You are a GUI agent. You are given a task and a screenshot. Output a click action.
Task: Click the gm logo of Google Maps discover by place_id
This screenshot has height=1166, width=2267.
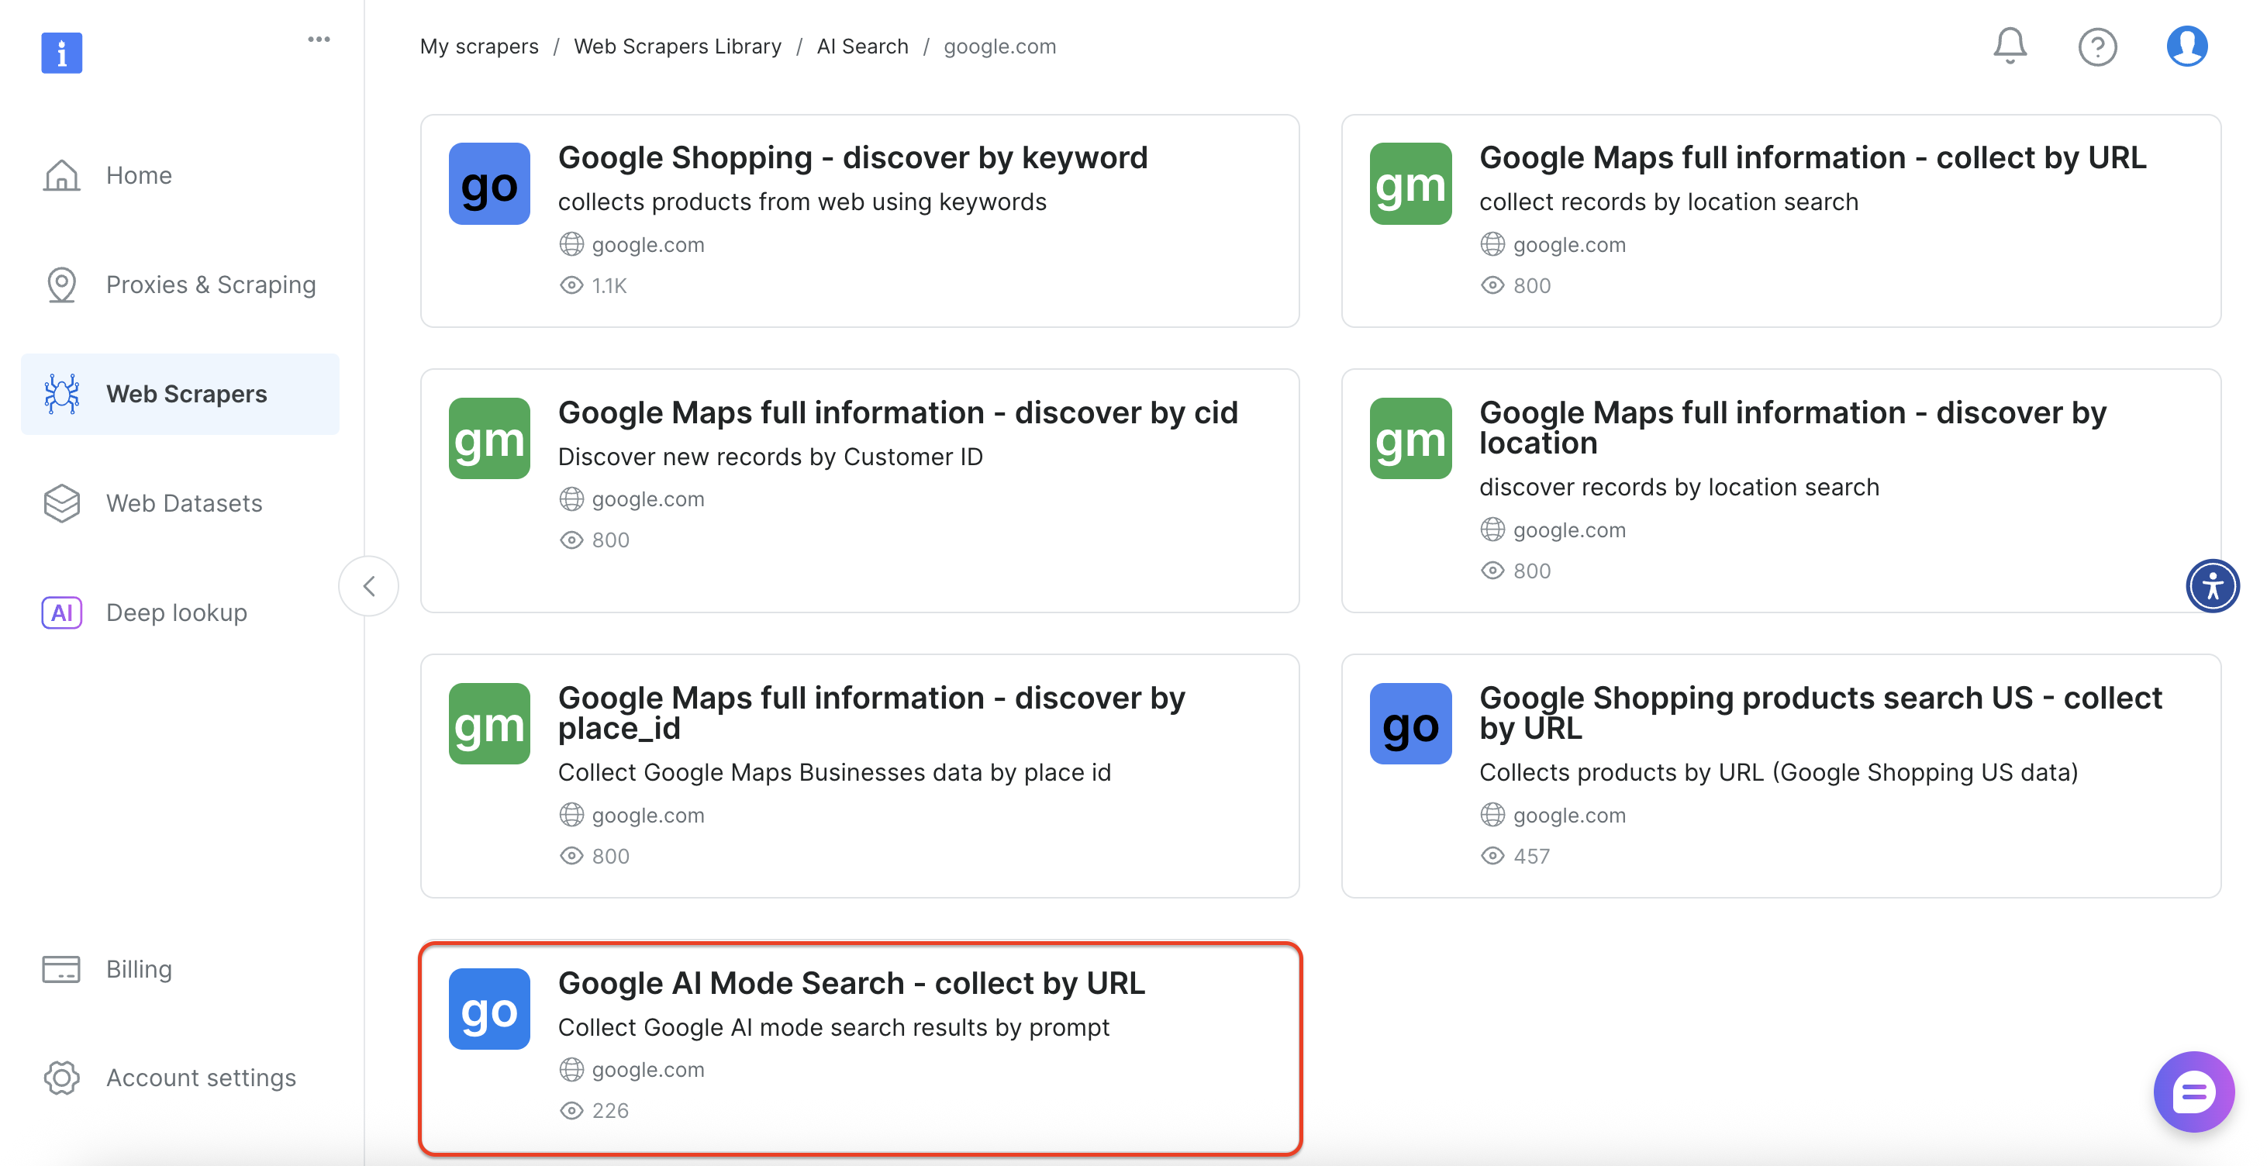[489, 723]
